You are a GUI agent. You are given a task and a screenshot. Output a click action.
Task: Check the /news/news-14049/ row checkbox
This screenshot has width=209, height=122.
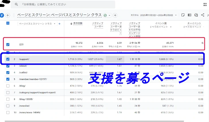8,113
